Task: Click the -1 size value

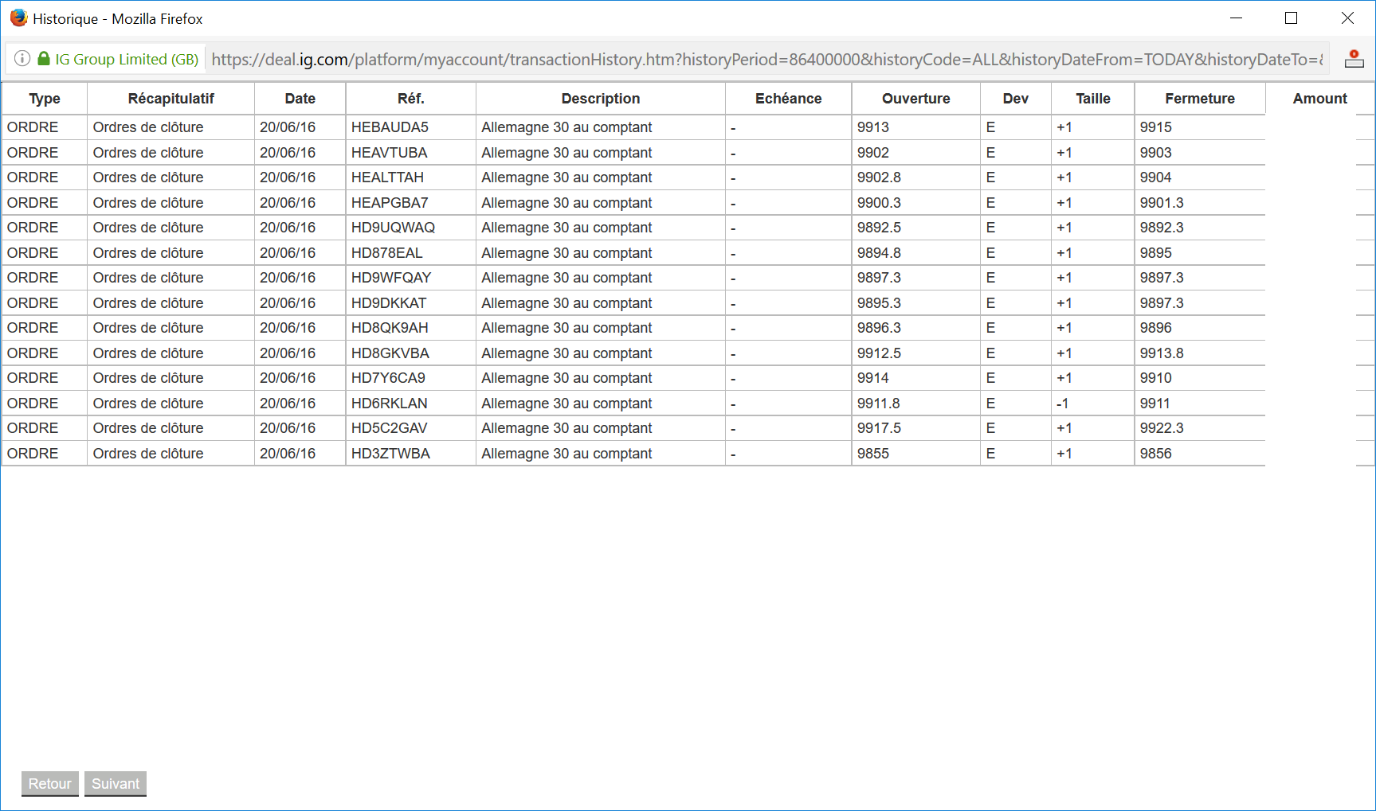Action: coord(1063,404)
